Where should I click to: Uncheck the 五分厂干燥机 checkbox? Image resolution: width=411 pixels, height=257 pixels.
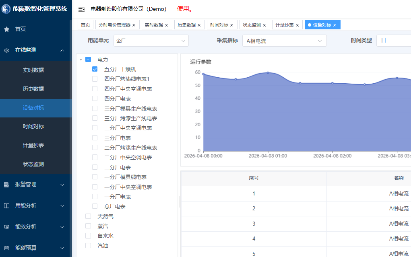[95, 69]
